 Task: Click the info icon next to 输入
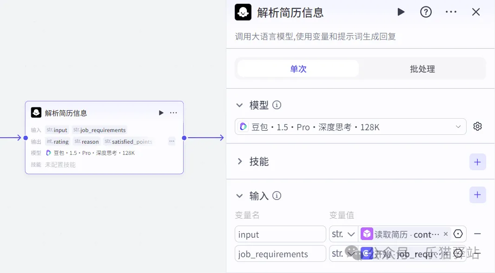click(277, 196)
